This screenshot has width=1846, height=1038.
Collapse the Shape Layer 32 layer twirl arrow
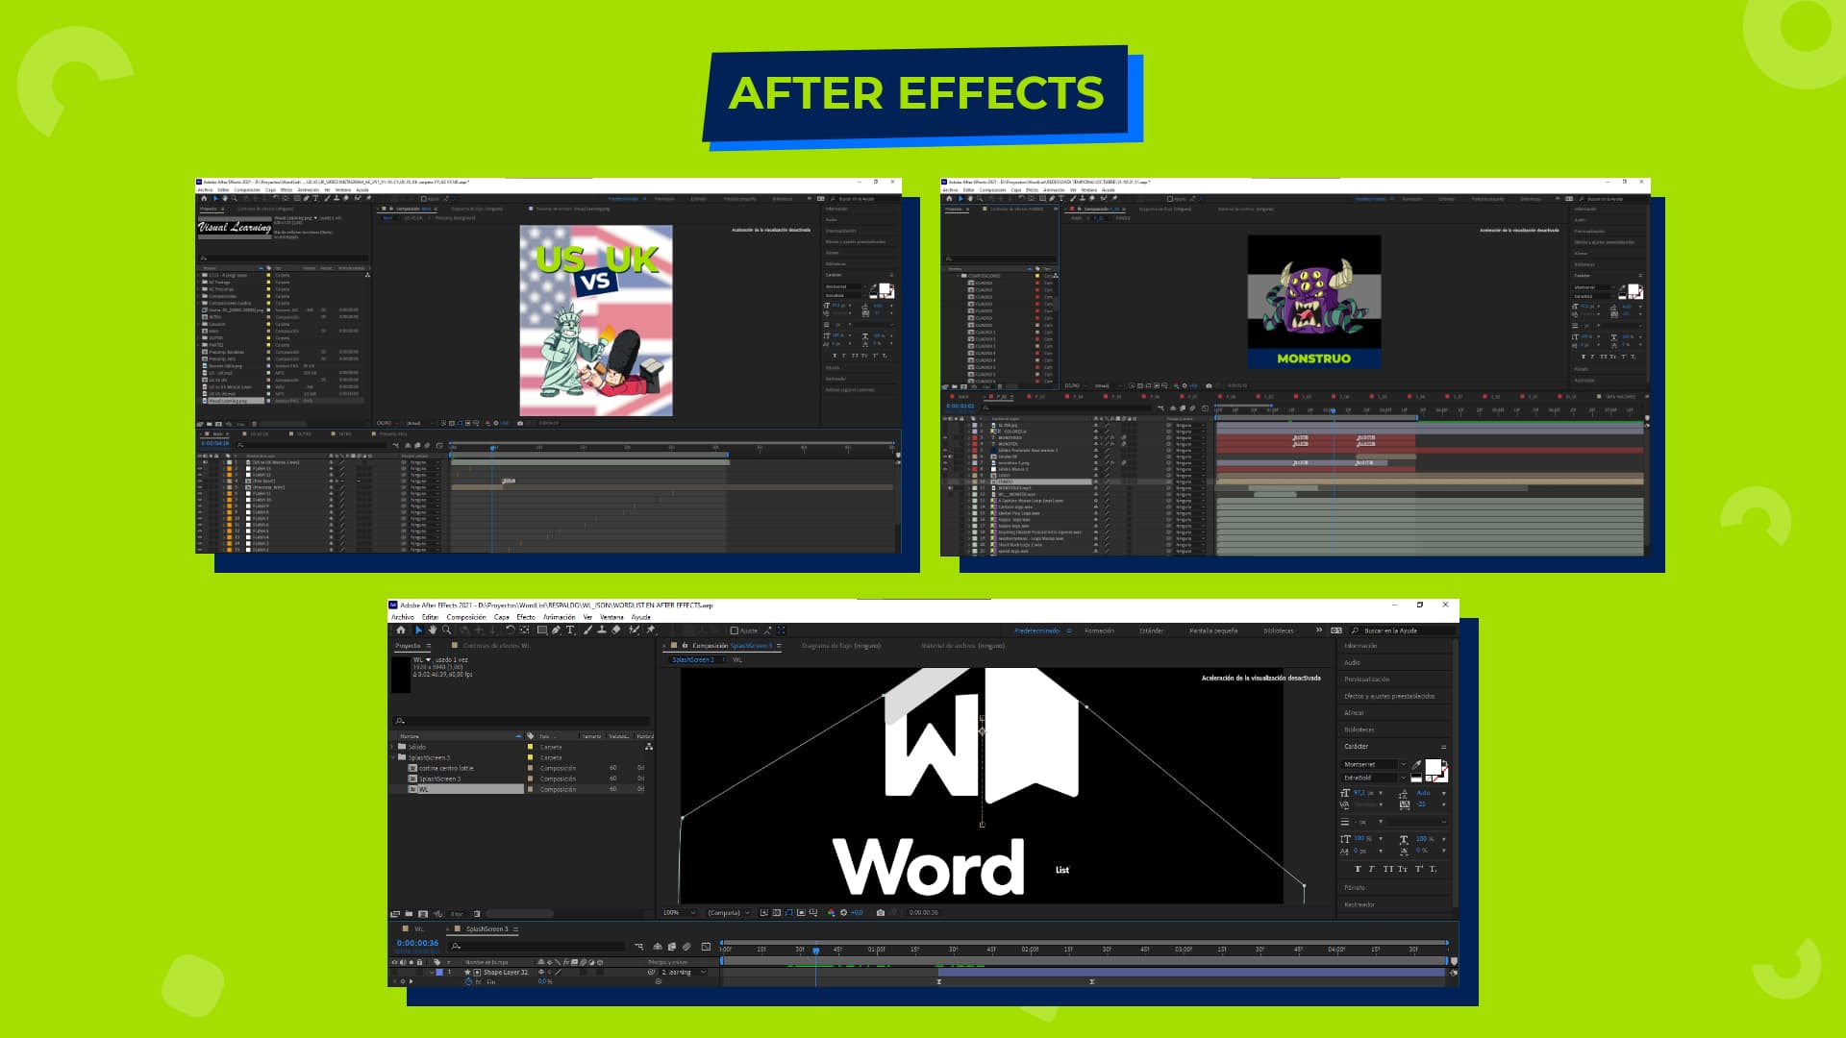(x=432, y=972)
